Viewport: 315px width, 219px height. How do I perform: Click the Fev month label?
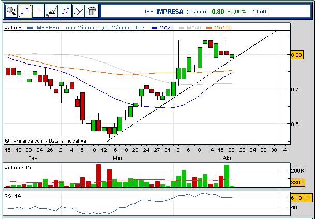(x=33, y=158)
